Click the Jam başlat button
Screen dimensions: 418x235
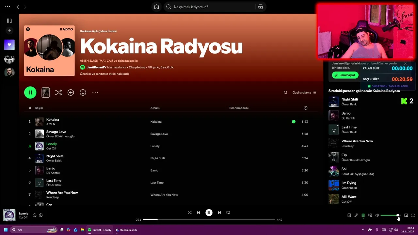click(x=345, y=75)
